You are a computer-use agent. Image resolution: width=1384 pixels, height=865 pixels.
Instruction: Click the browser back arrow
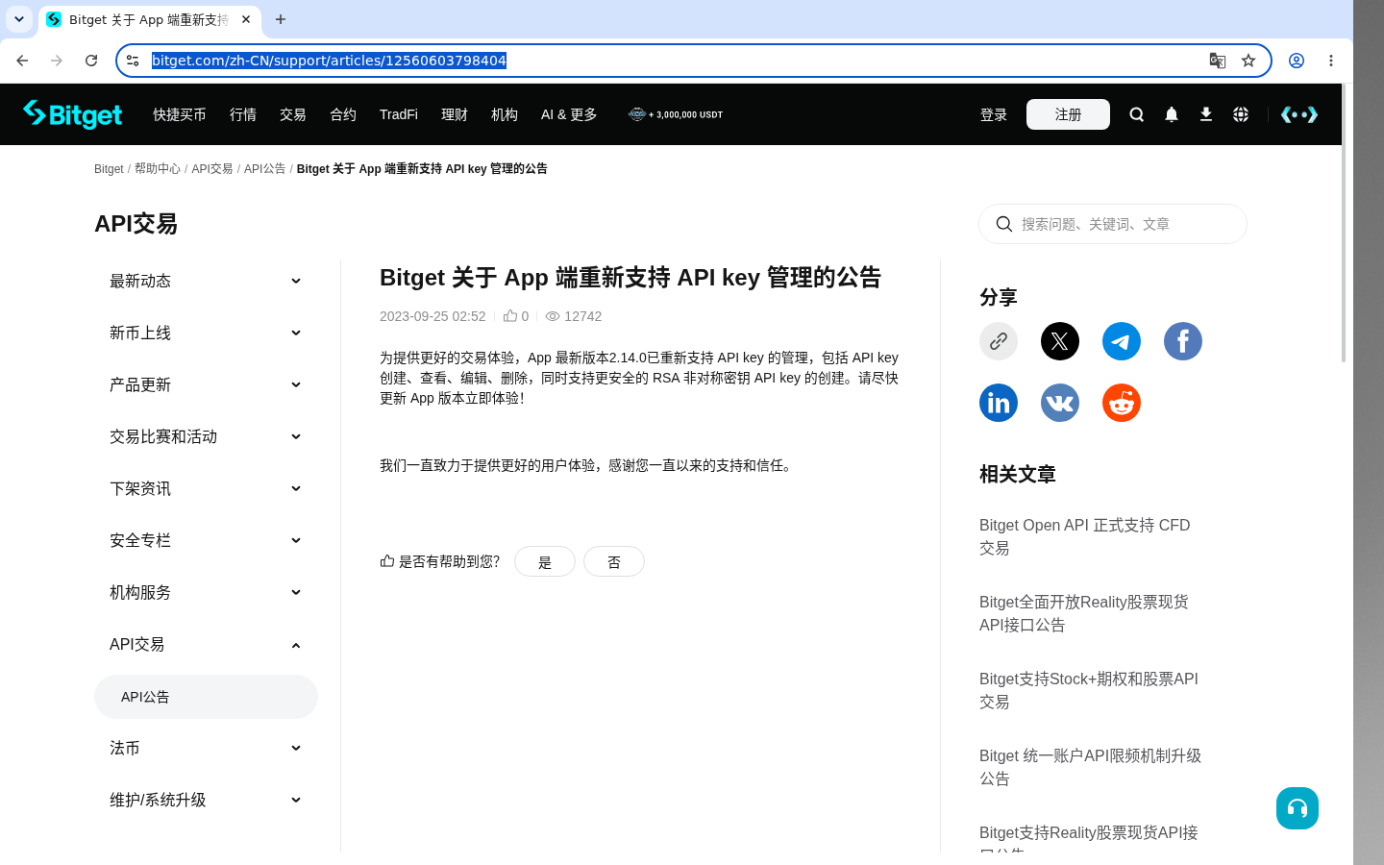click(22, 61)
